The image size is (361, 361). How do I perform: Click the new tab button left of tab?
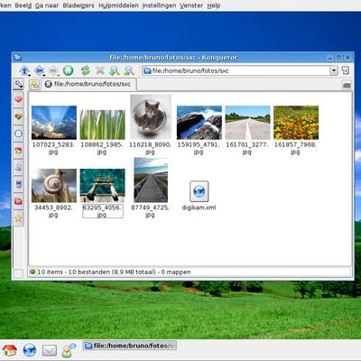(x=34, y=84)
